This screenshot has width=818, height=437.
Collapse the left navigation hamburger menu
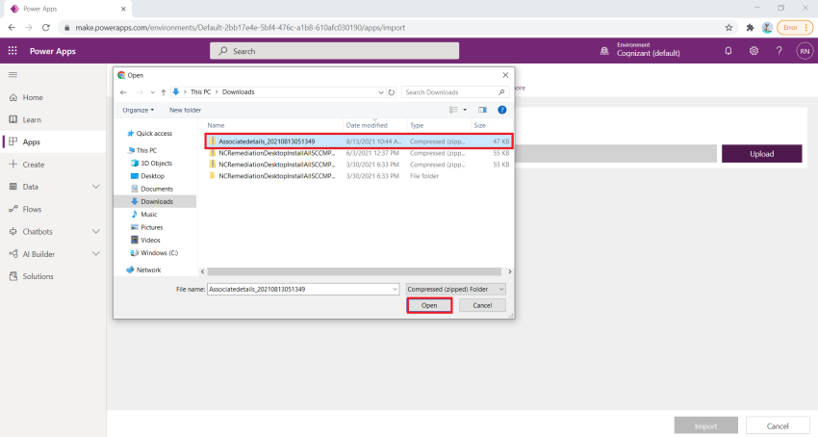pyautogui.click(x=13, y=75)
